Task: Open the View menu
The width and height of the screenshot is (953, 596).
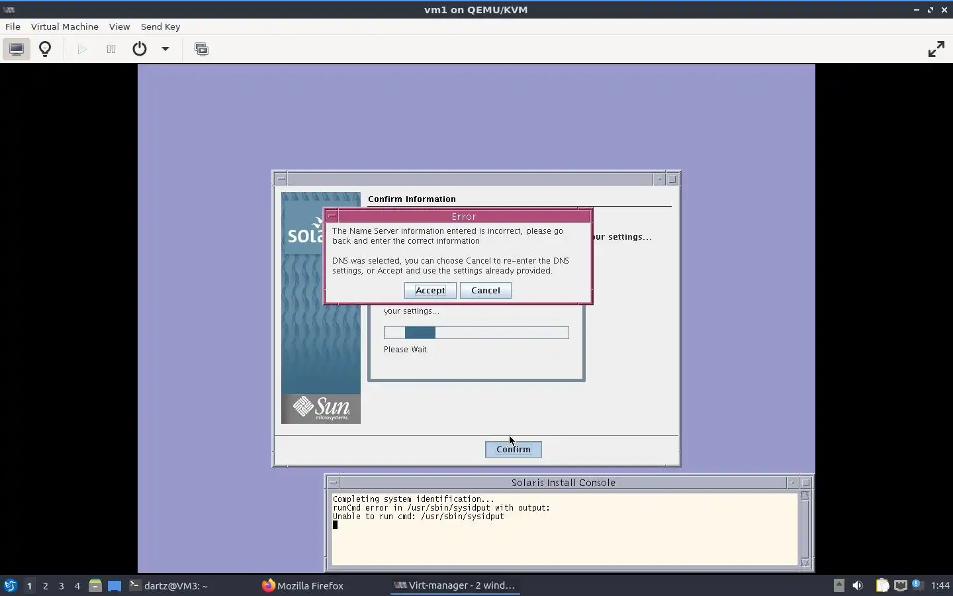Action: click(x=119, y=26)
